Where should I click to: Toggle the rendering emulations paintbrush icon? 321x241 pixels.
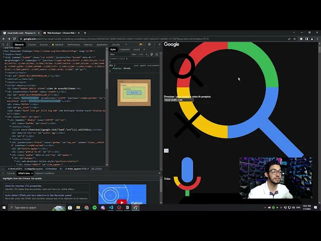pos(151,54)
